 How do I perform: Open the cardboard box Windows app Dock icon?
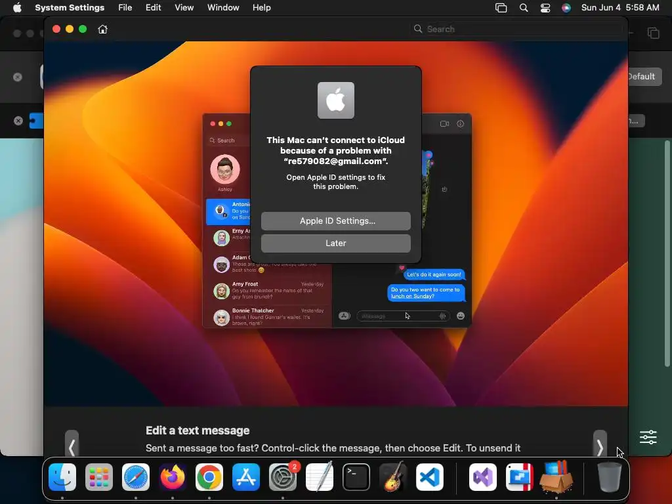tap(556, 477)
